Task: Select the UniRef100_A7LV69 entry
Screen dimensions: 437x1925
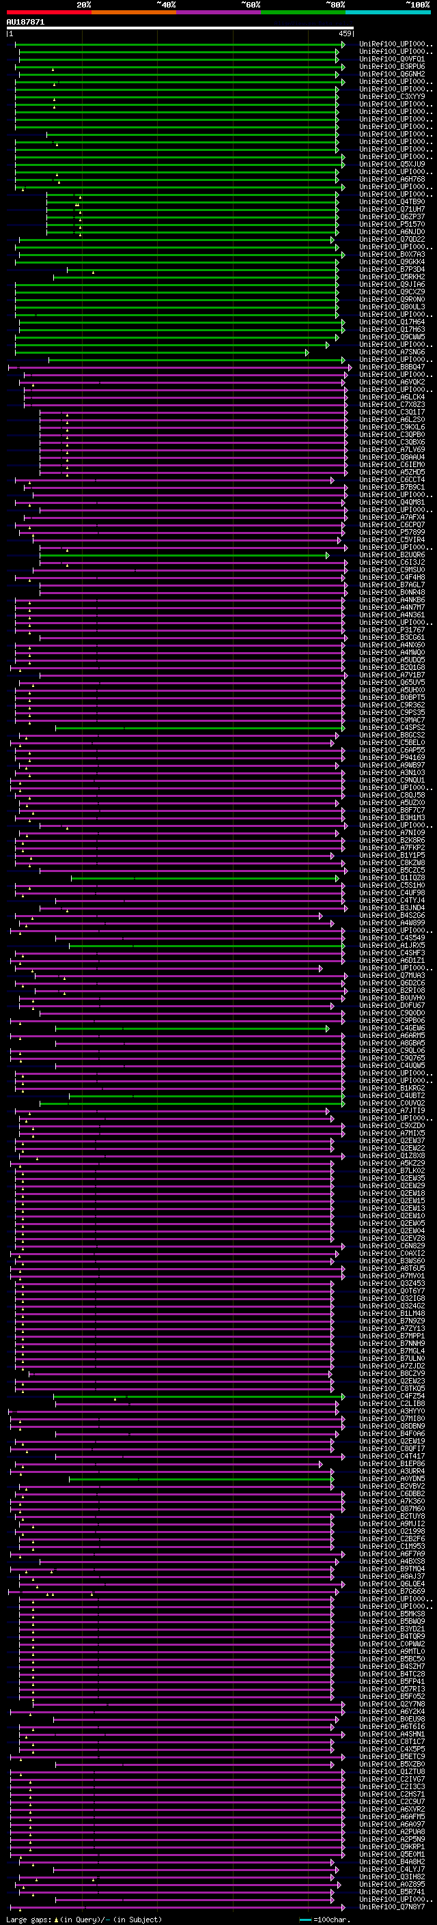Action: click(392, 450)
